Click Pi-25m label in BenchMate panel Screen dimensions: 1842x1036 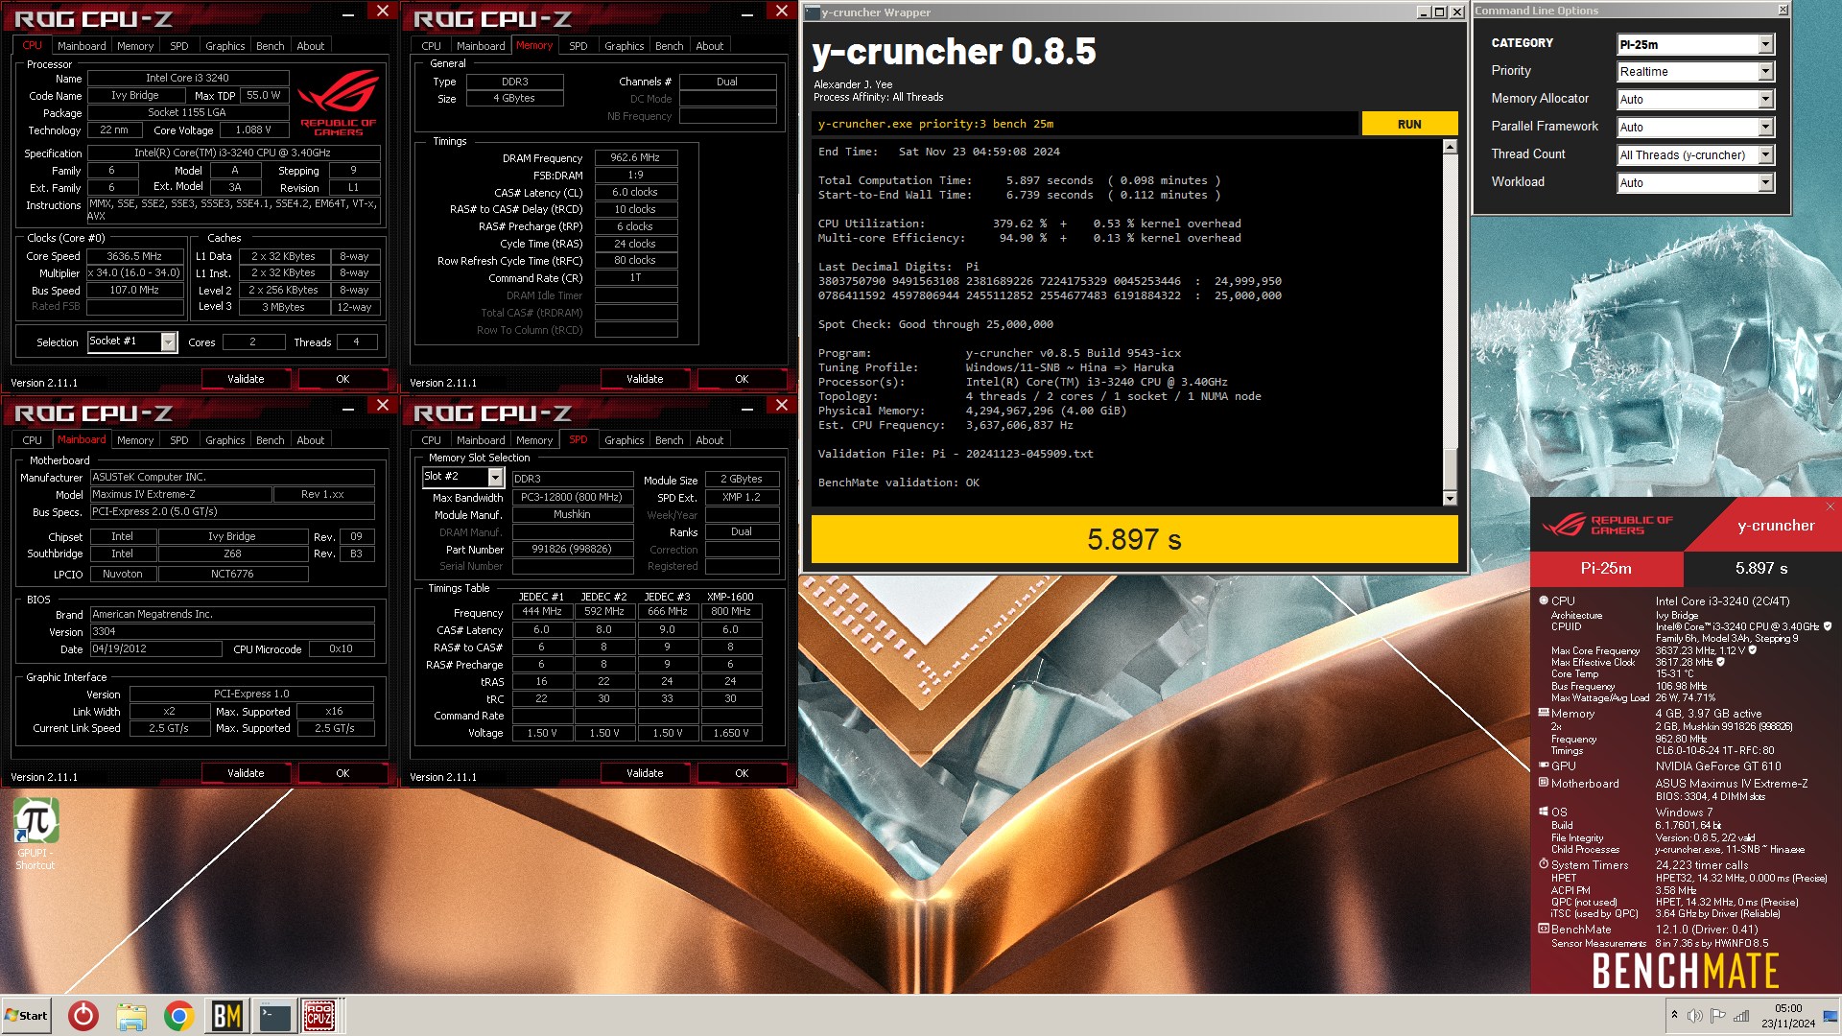1606,568
